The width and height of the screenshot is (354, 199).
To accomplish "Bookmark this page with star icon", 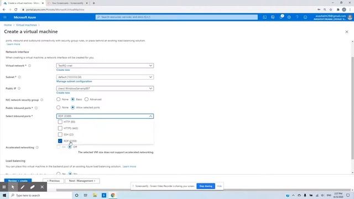I will pos(331,10).
